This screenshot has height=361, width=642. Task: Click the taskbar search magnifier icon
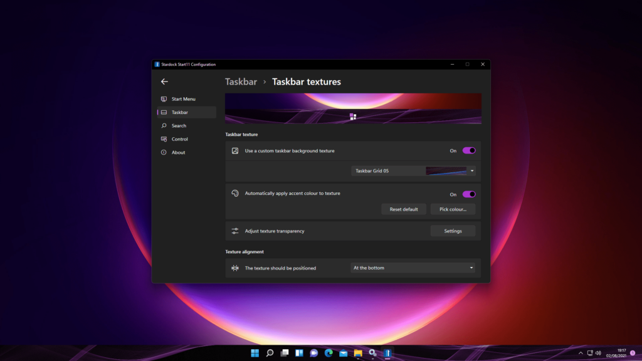(x=270, y=353)
